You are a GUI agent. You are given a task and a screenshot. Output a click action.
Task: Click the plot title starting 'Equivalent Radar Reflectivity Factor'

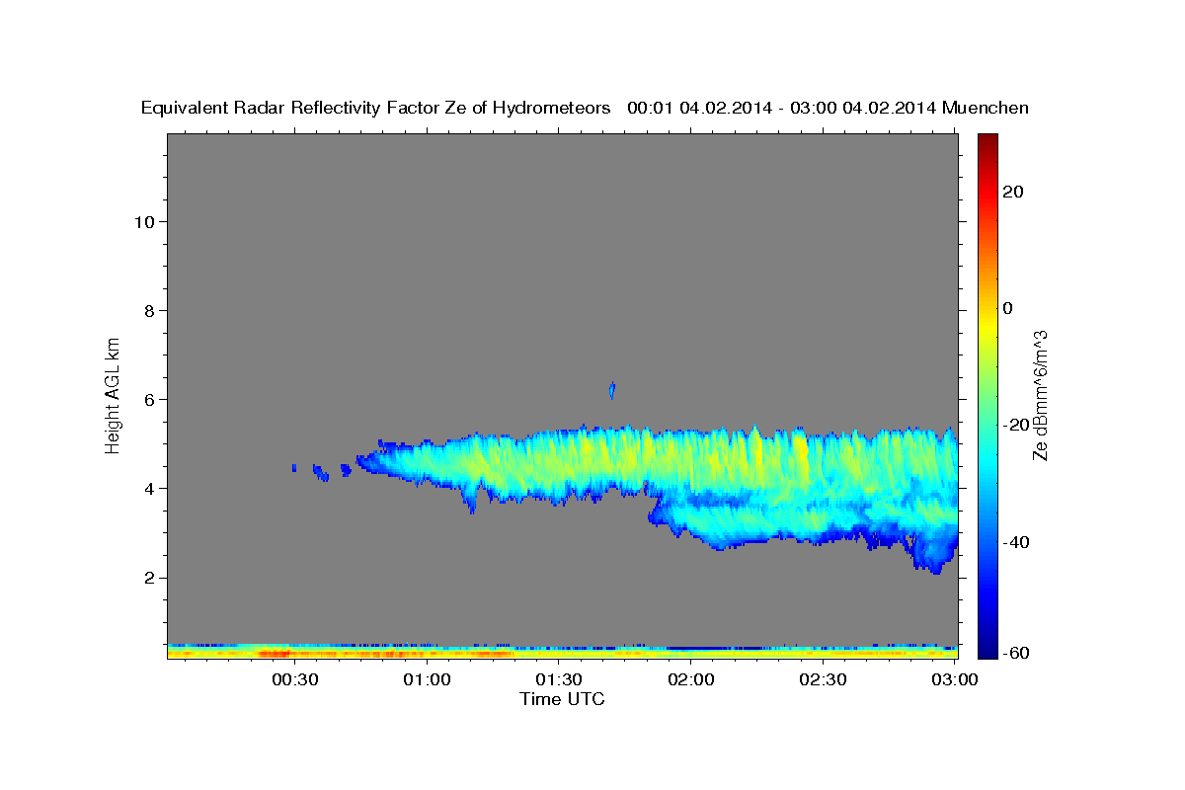(585, 108)
